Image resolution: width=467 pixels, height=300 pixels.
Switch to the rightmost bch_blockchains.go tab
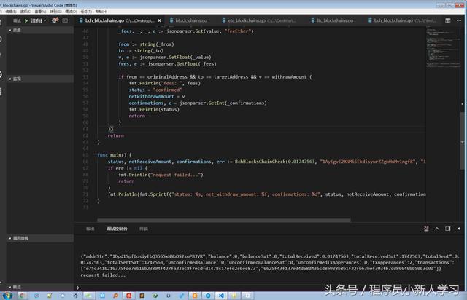(402, 20)
